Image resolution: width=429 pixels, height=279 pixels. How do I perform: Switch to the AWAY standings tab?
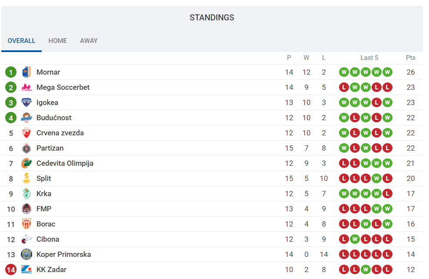[x=89, y=41]
